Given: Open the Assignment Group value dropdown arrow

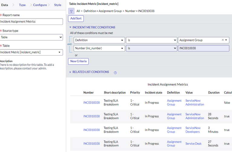Looking at the screenshot, I should coord(226,40).
